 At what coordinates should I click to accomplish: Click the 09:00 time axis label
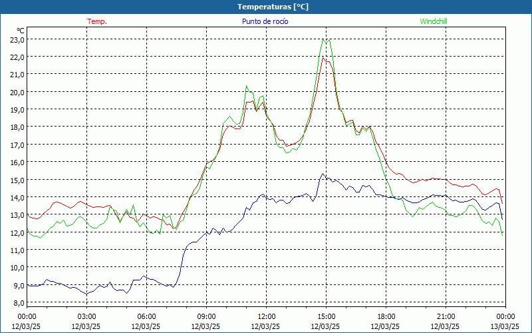click(x=206, y=317)
